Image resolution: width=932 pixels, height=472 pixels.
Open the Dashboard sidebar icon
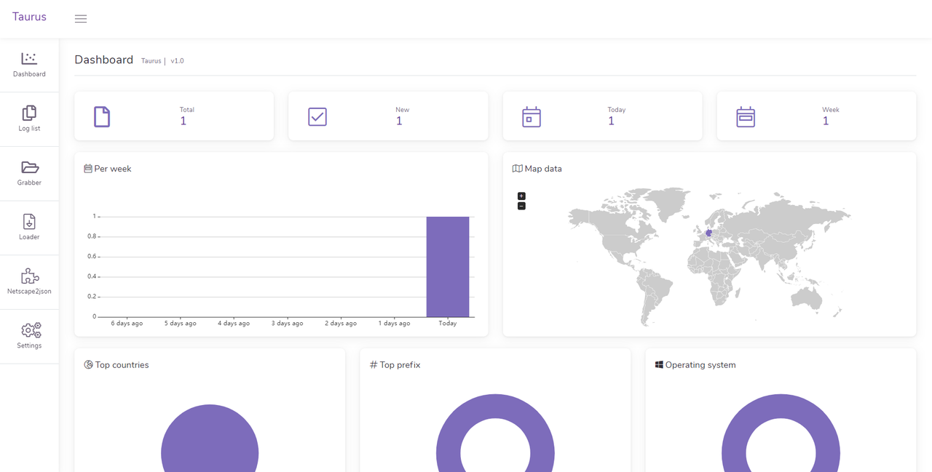29,58
